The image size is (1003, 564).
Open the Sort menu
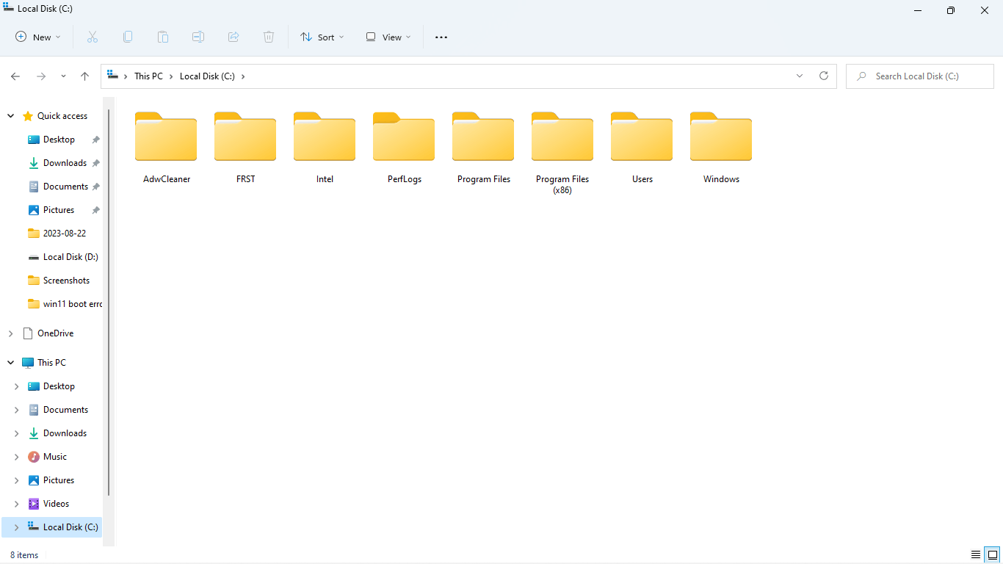click(322, 37)
